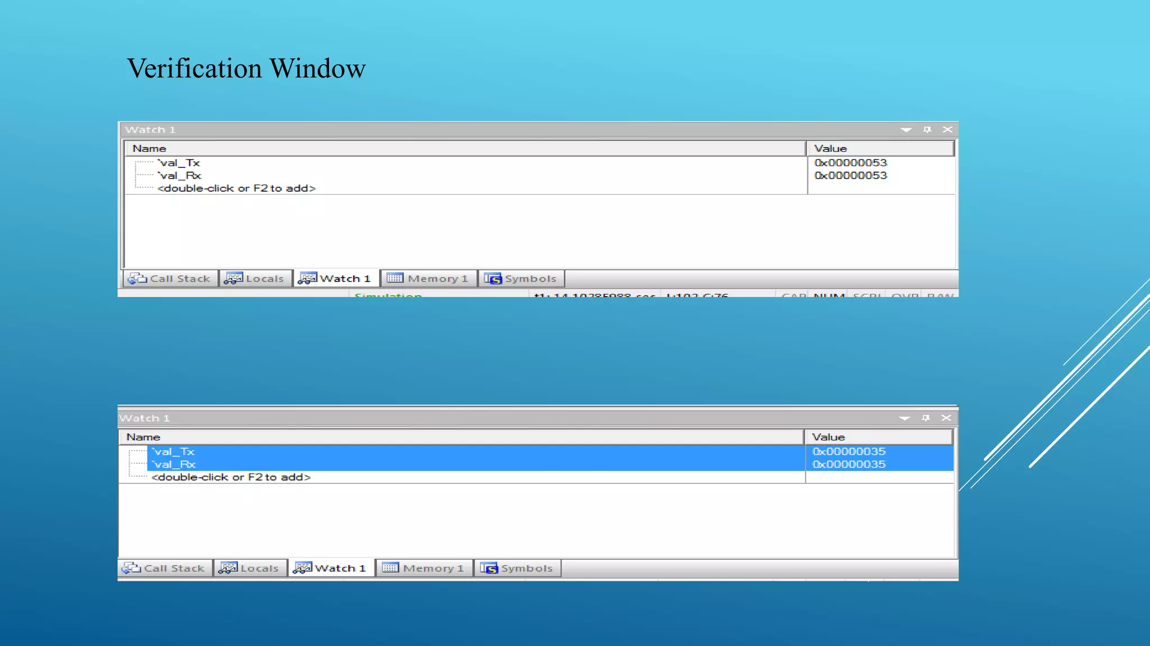Open Locals tab in upper Watch window
The image size is (1150, 646).
pyautogui.click(x=255, y=279)
